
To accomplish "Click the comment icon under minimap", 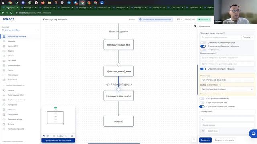I will point(72,136).
